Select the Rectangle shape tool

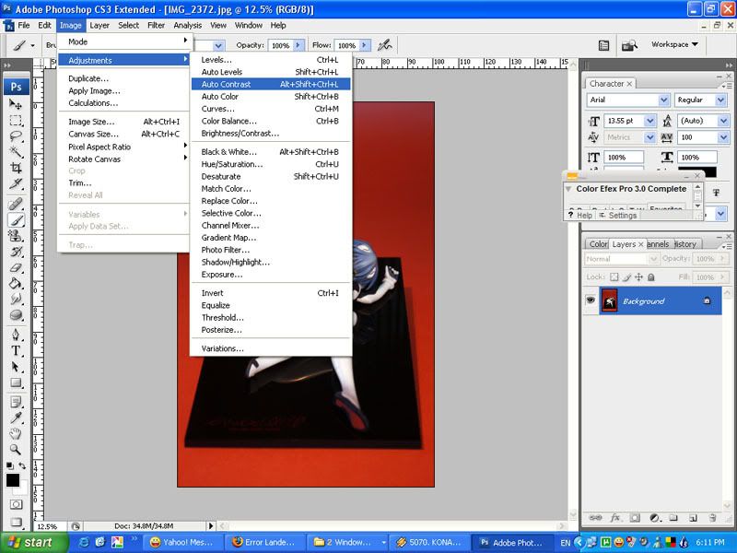tap(16, 382)
